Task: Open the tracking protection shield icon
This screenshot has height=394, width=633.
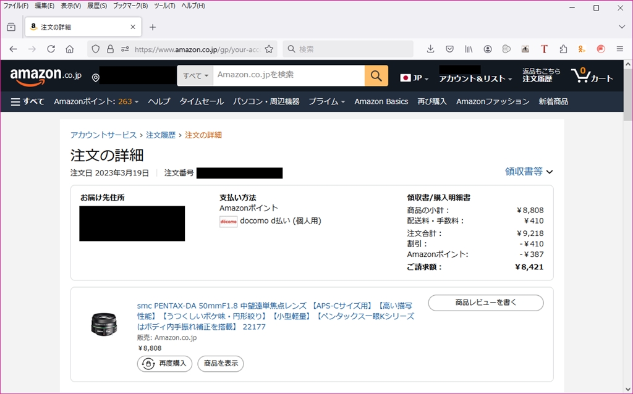Action: pyautogui.click(x=95, y=49)
